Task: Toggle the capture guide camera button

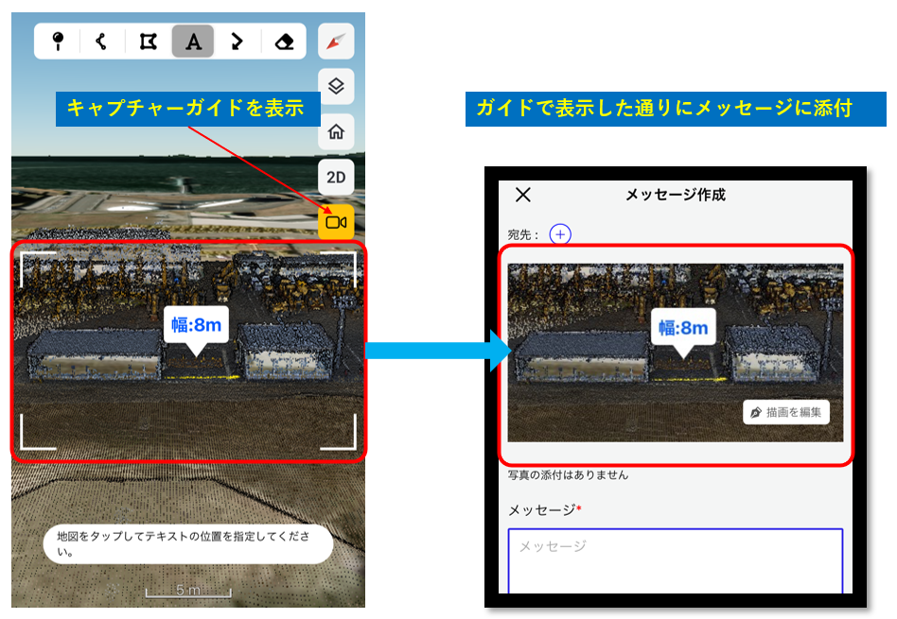Action: pyautogui.click(x=336, y=222)
